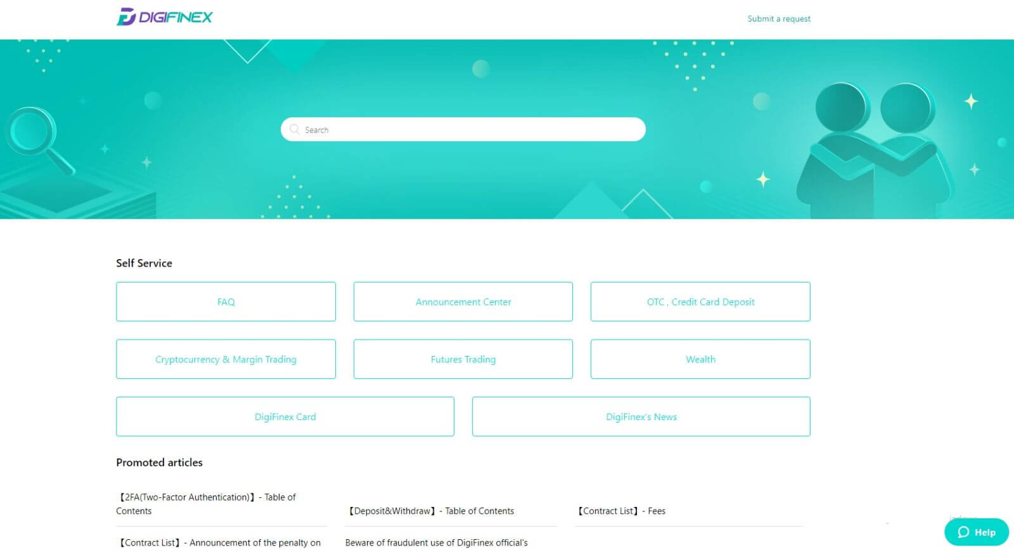Open the FAQ section

(226, 302)
